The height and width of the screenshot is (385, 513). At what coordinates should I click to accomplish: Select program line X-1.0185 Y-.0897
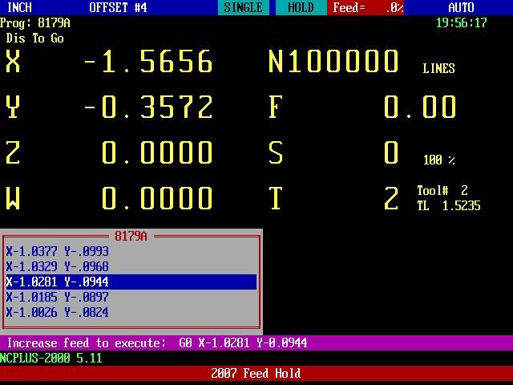click(131, 297)
